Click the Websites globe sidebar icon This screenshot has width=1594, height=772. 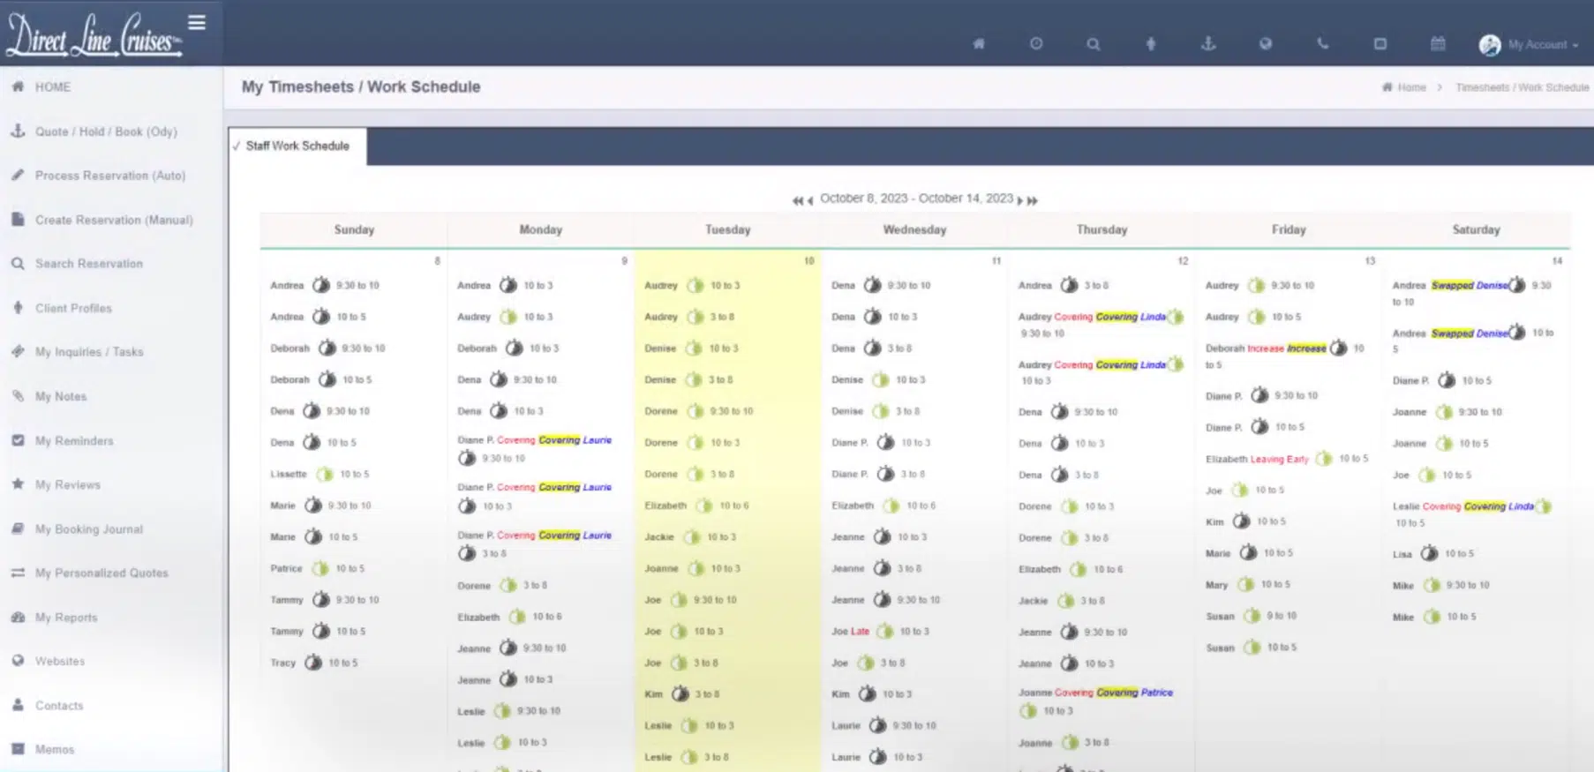pyautogui.click(x=18, y=661)
